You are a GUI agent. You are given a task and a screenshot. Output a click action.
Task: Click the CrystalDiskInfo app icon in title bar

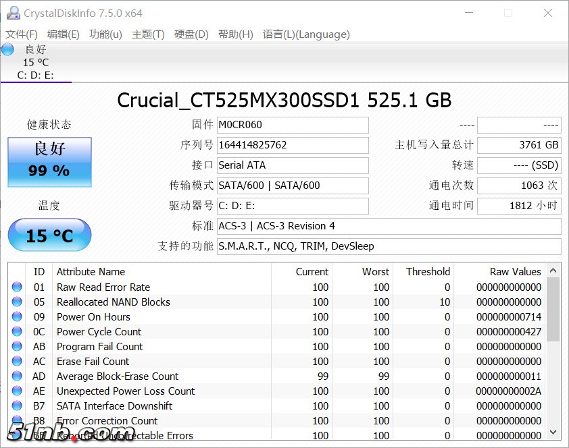click(x=13, y=13)
